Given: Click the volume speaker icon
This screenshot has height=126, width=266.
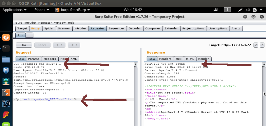Looking at the screenshot, I should tap(248, 10).
